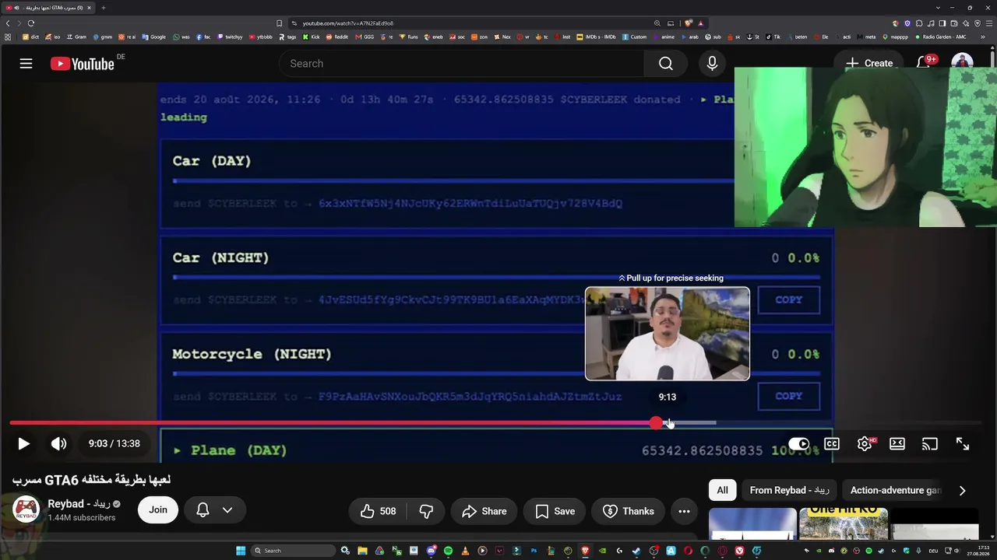The width and height of the screenshot is (997, 560).
Task: Open notification preferences dropdown for Reybad
Action: (x=214, y=509)
